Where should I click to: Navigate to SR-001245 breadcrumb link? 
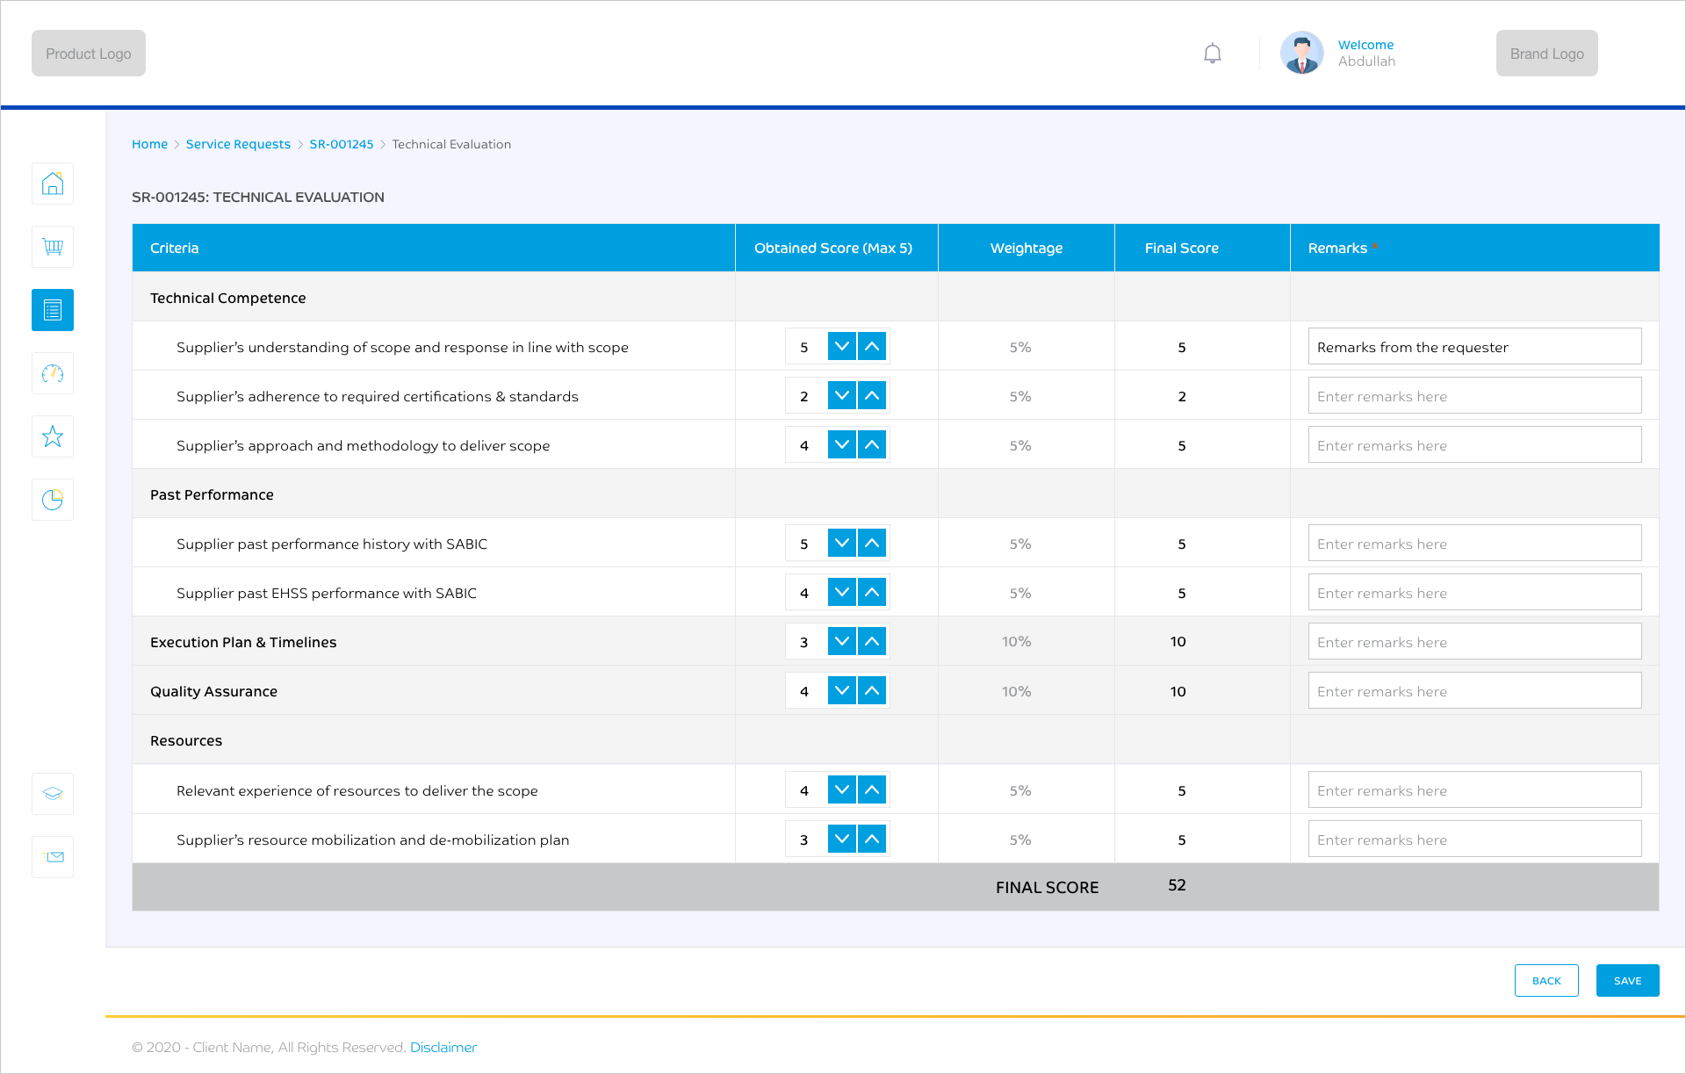click(341, 144)
